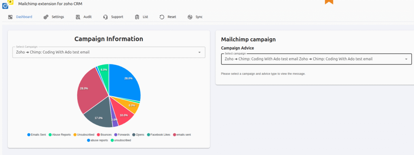Toggle Opens legend item
414x155 pixels.
(138, 135)
